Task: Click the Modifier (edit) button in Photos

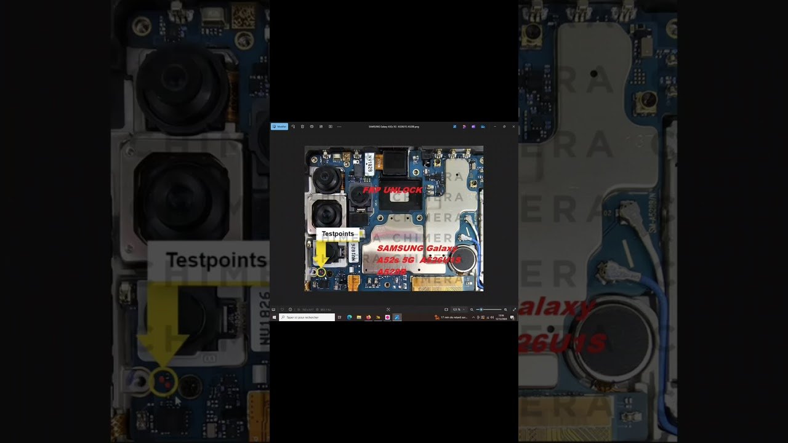Action: pos(279,126)
